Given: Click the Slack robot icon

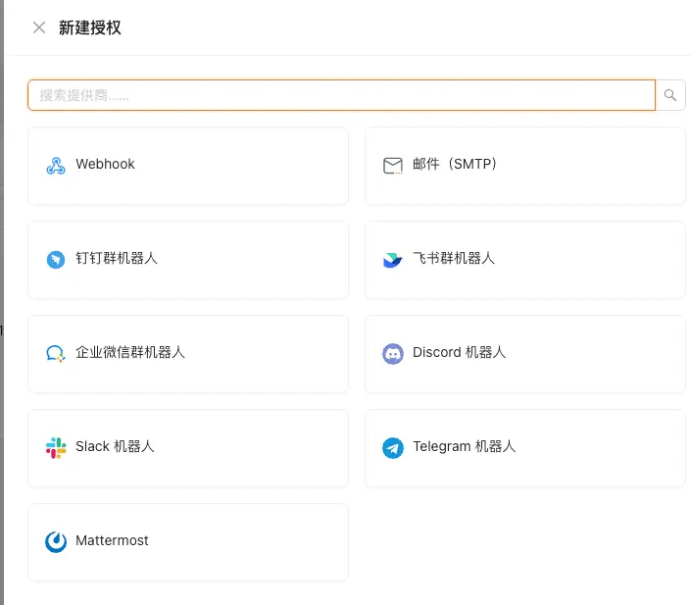Looking at the screenshot, I should 56,448.
